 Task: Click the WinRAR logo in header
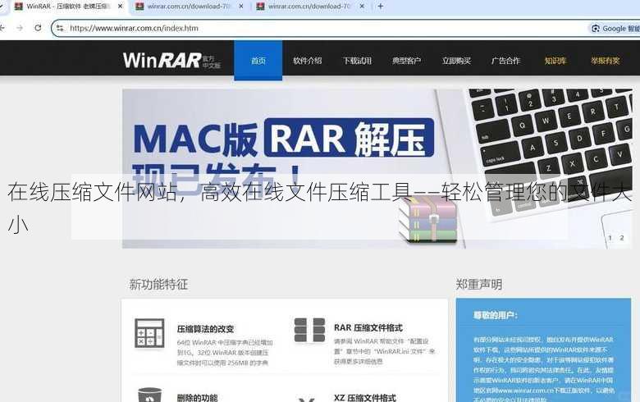tap(171, 61)
